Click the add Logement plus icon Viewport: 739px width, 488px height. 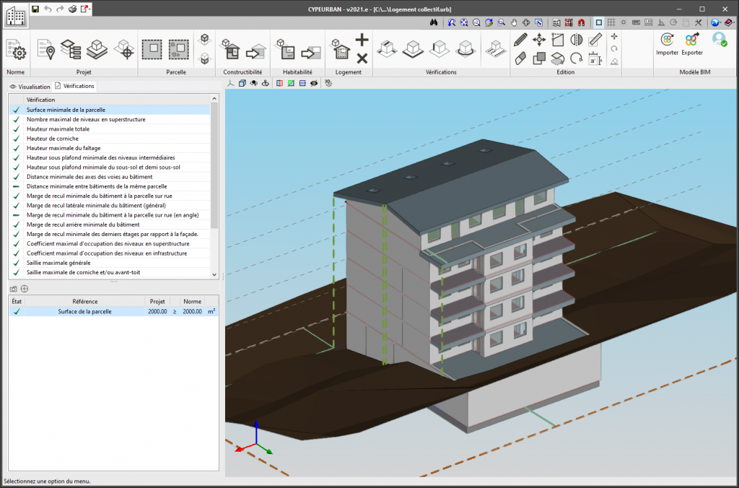[x=362, y=40]
